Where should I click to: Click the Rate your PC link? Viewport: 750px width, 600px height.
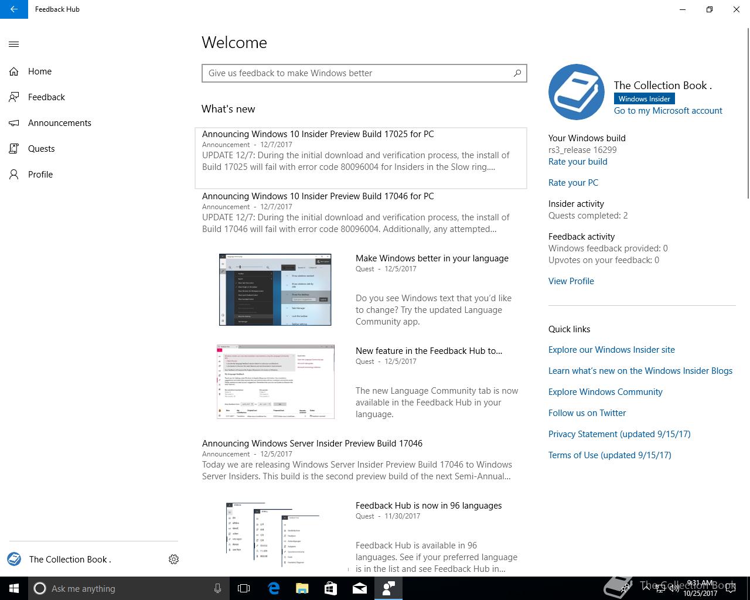coord(573,183)
